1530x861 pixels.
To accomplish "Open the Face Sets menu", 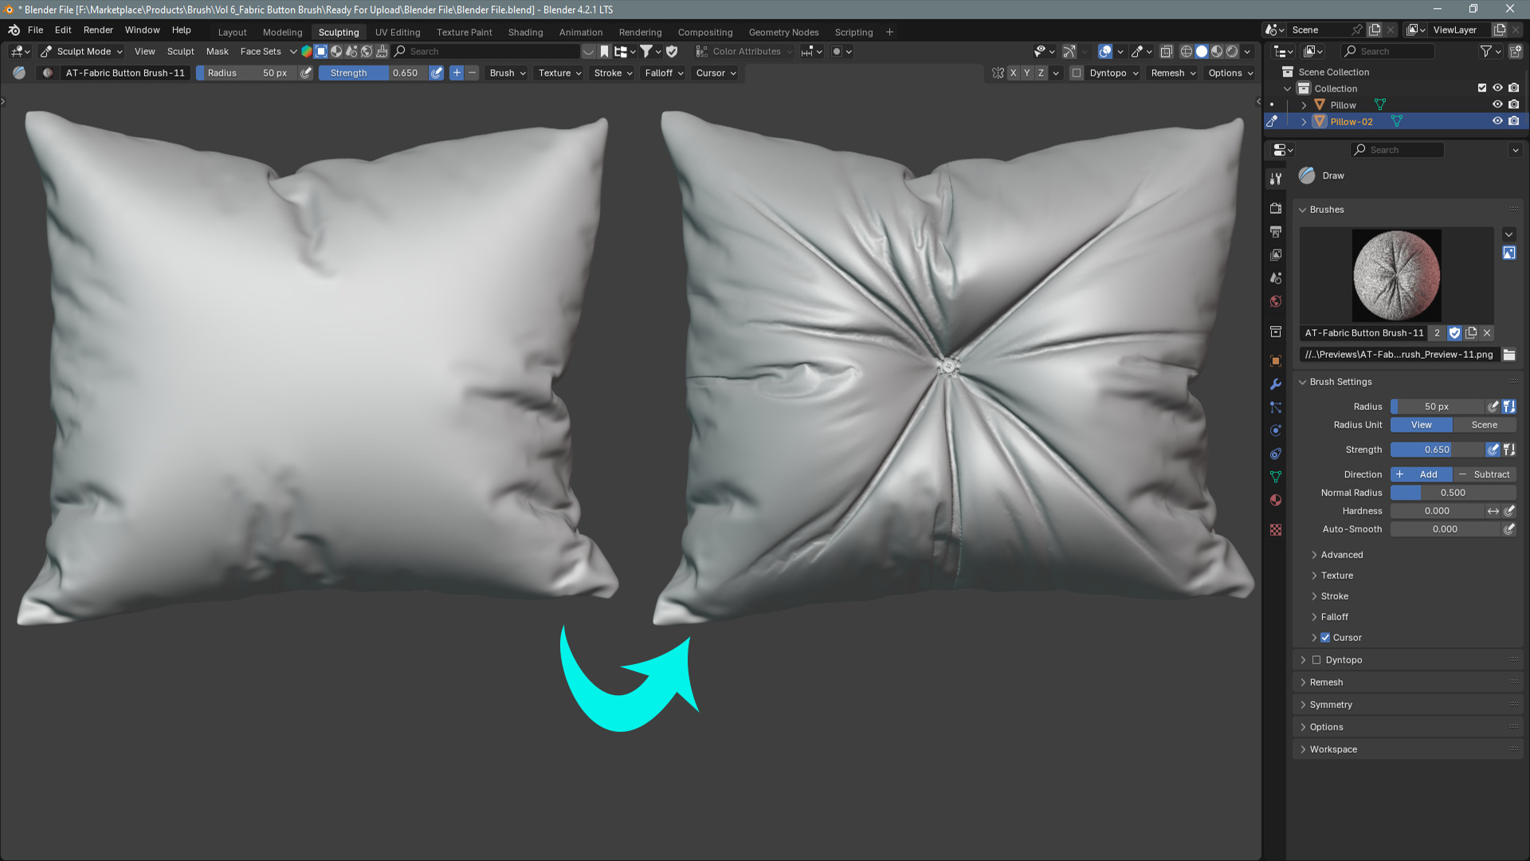I will click(261, 51).
